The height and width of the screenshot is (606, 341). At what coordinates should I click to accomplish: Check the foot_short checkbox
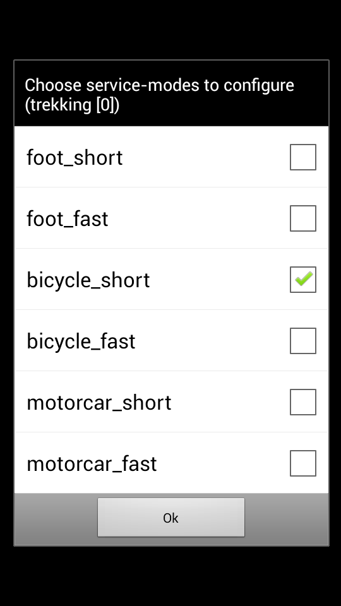pos(303,157)
